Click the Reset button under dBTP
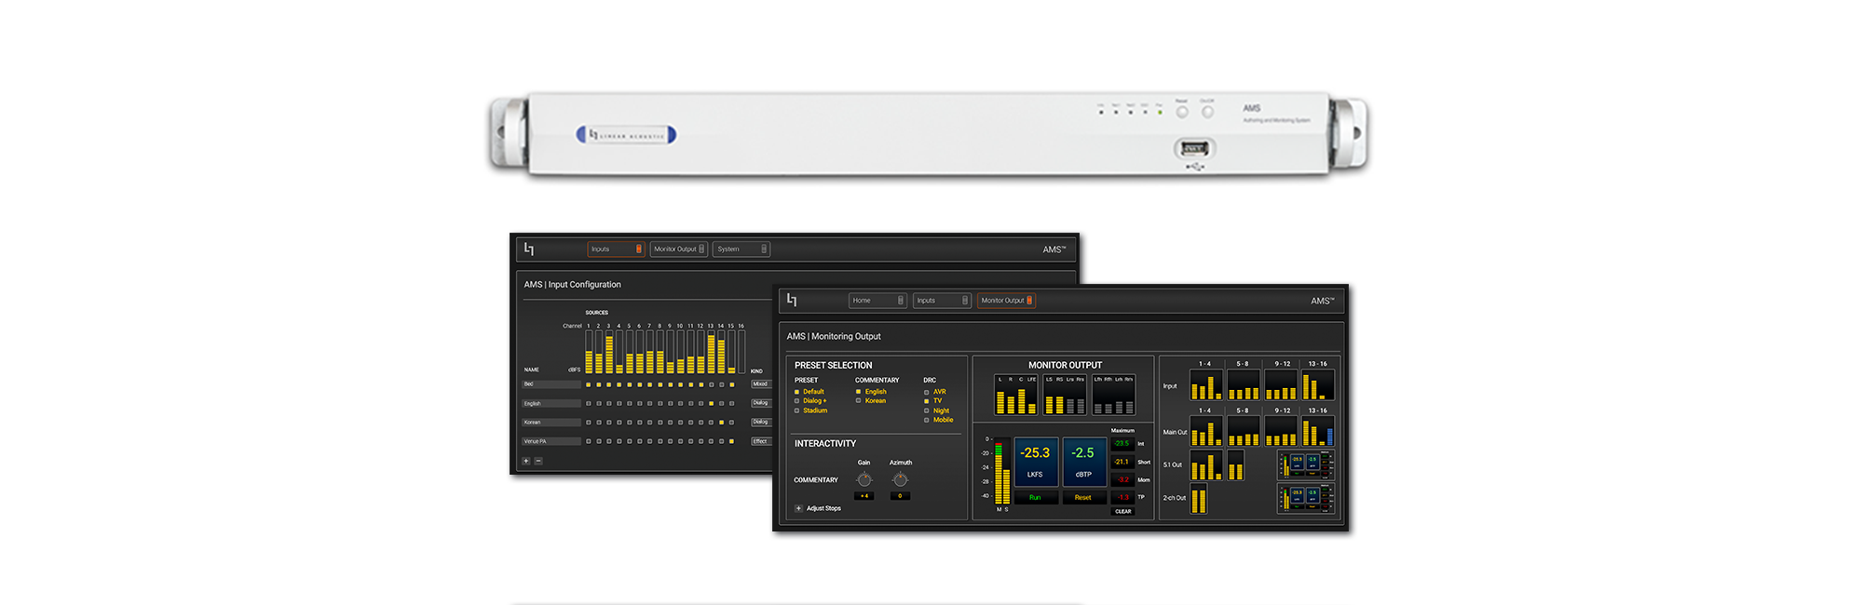Screen dimensions: 1863x605 coord(1083,498)
